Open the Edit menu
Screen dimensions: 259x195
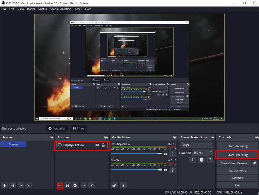pos(11,9)
